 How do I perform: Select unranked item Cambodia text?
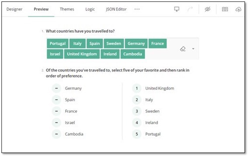(x=74, y=134)
